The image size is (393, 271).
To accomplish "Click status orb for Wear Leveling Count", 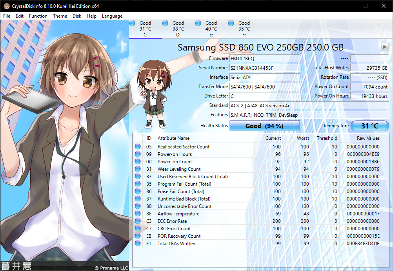I will (138, 169).
